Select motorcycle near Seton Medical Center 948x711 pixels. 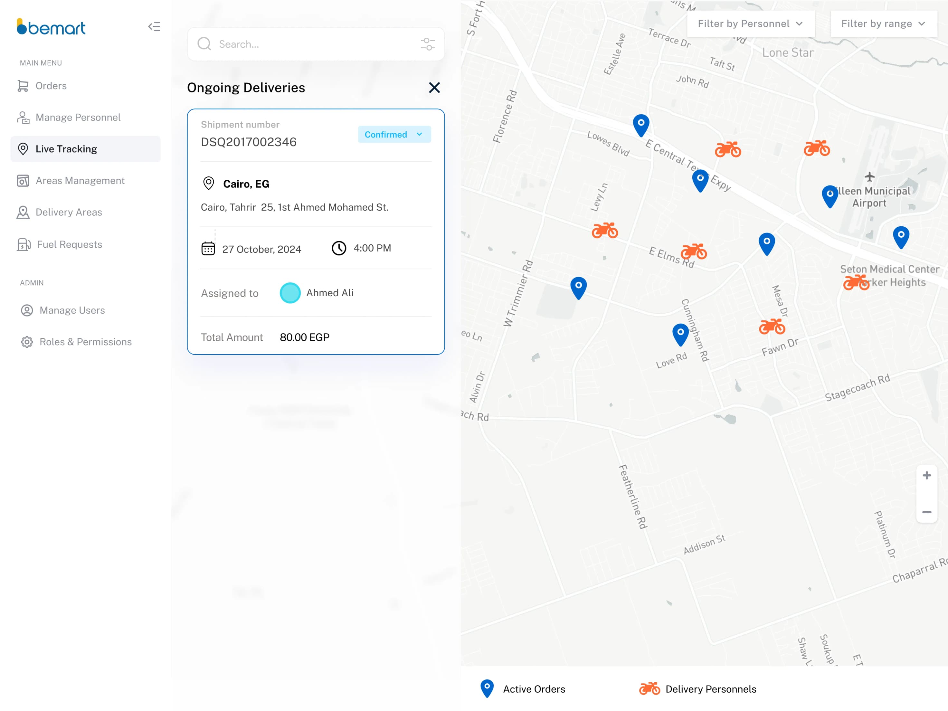click(856, 282)
